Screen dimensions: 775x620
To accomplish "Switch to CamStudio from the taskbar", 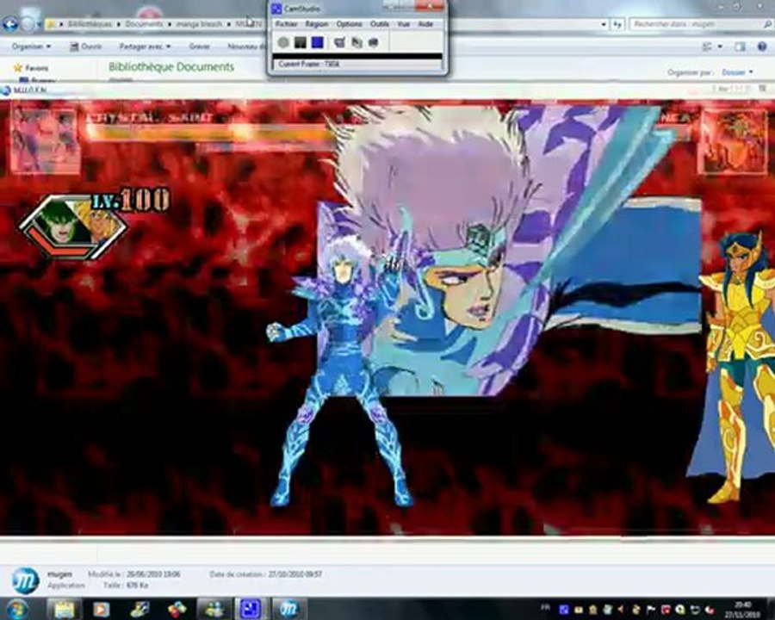I will click(250, 609).
